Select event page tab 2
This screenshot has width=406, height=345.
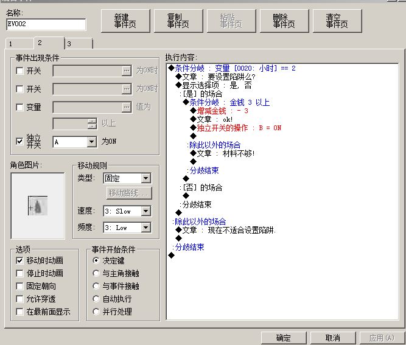tap(49, 43)
